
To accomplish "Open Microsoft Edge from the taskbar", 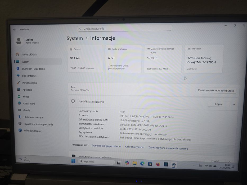I will pyautogui.click(x=142, y=164).
